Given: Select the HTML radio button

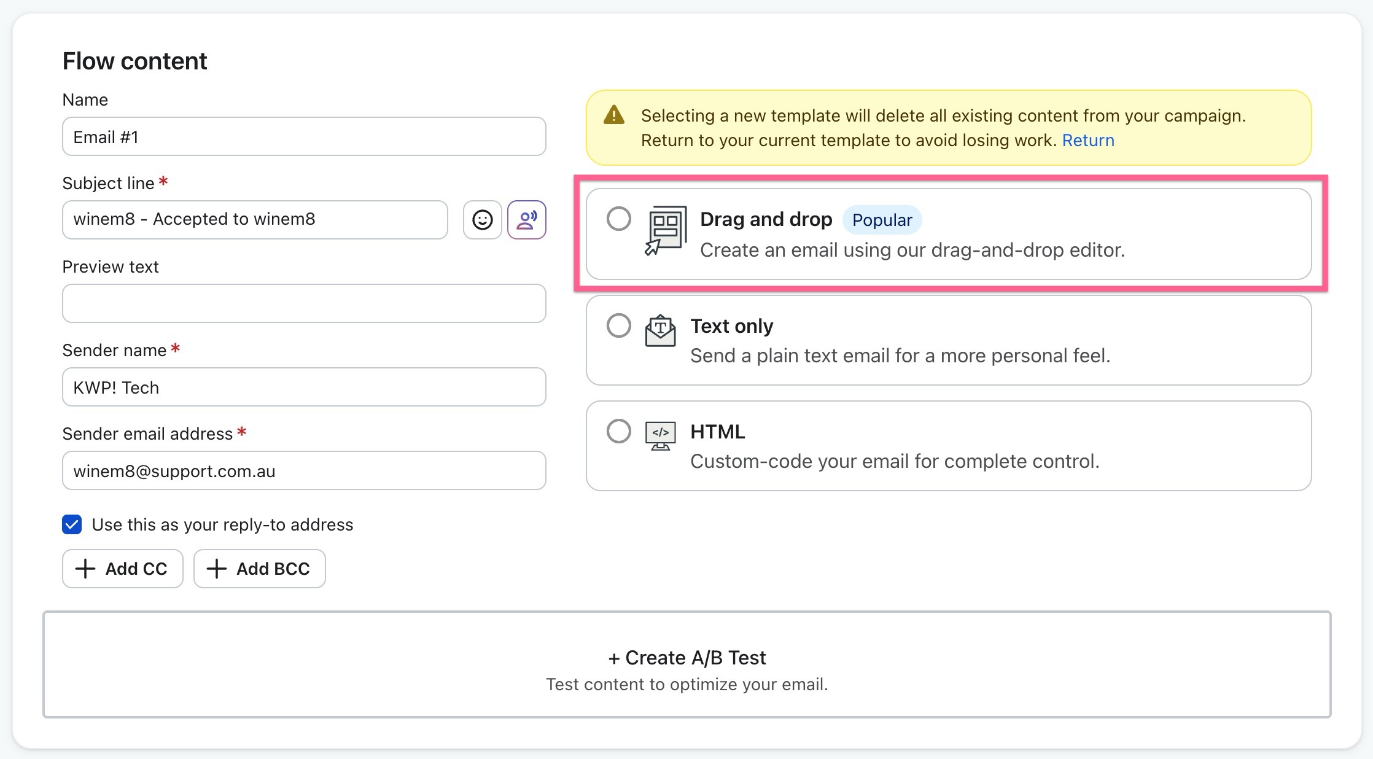Looking at the screenshot, I should pyautogui.click(x=618, y=431).
